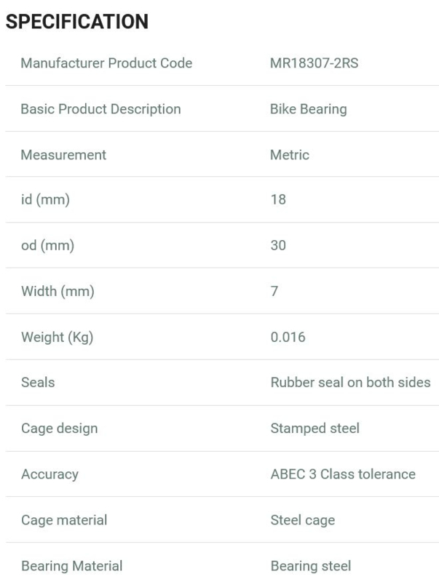This screenshot has height=582, width=439.
Task: Click the Manufacturer Product Code label
Action: pos(106,63)
